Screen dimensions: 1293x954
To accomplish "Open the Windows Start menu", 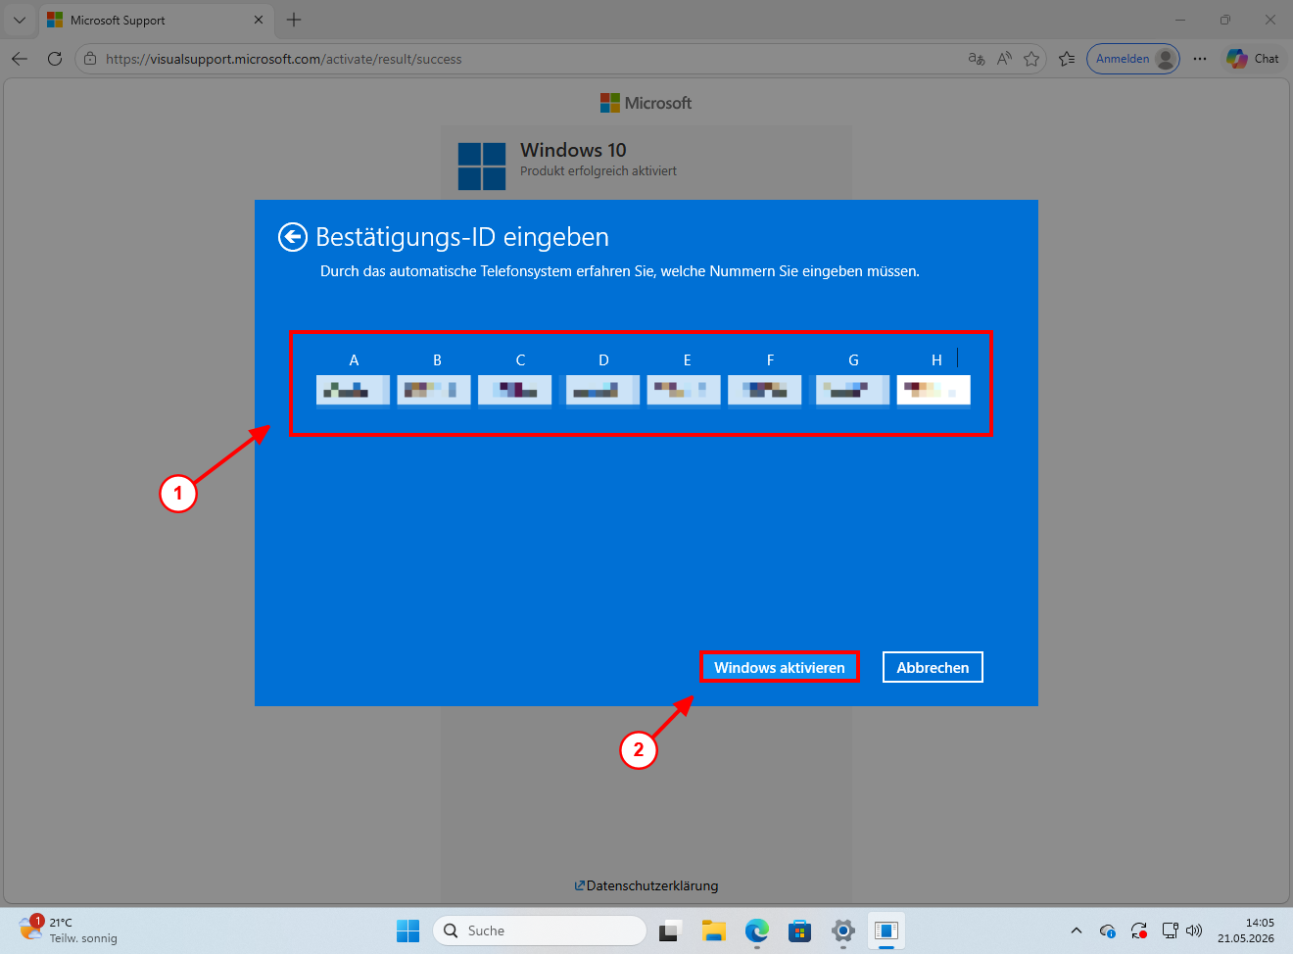I will pos(408,930).
